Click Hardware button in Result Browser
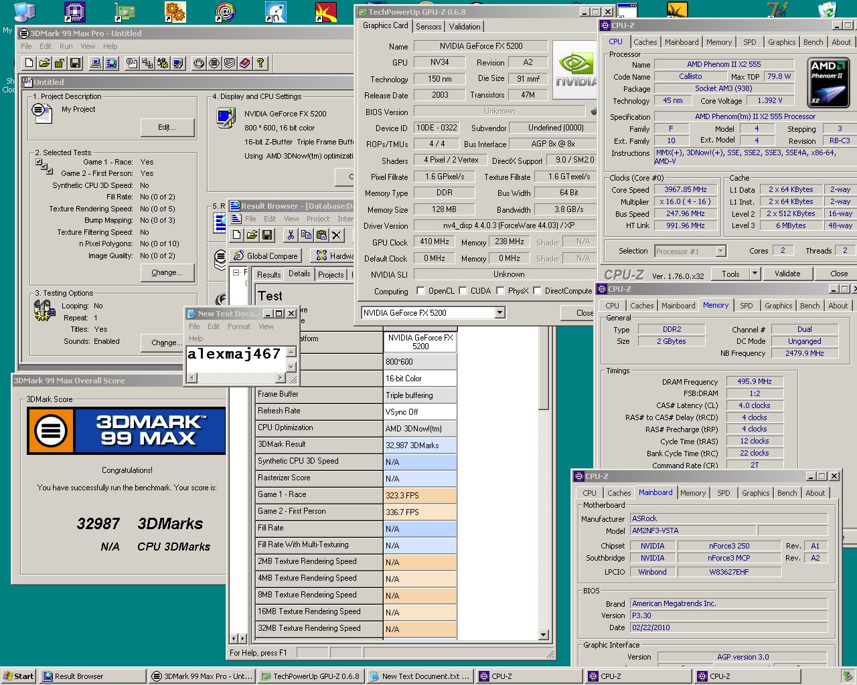The height and width of the screenshot is (685, 857). (x=333, y=256)
